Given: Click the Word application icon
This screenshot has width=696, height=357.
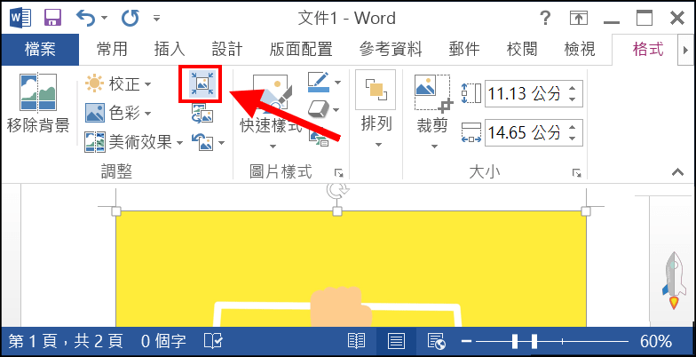Looking at the screenshot, I should pyautogui.click(x=20, y=18).
